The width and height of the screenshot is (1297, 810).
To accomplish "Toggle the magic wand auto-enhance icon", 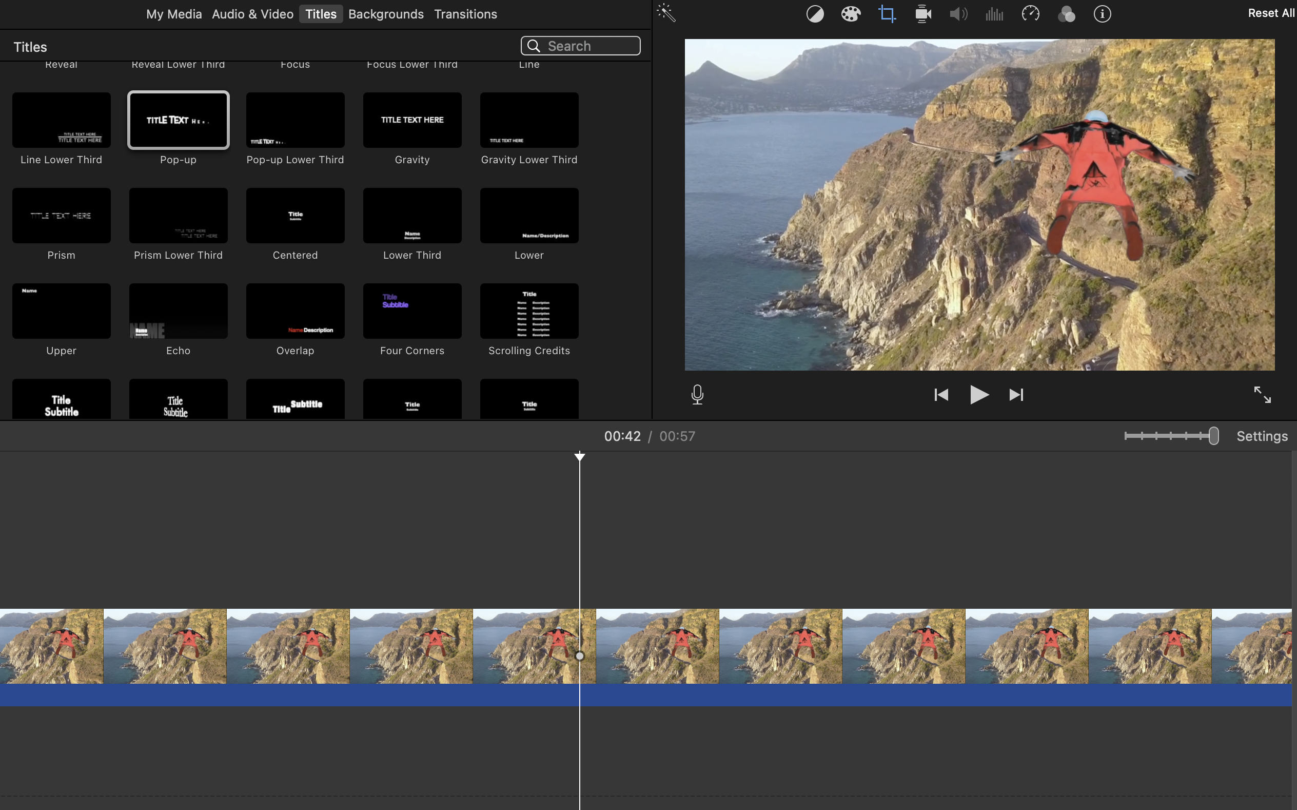I will pyautogui.click(x=666, y=14).
